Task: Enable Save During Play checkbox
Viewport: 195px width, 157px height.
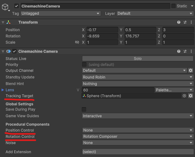Action: pos(84,109)
